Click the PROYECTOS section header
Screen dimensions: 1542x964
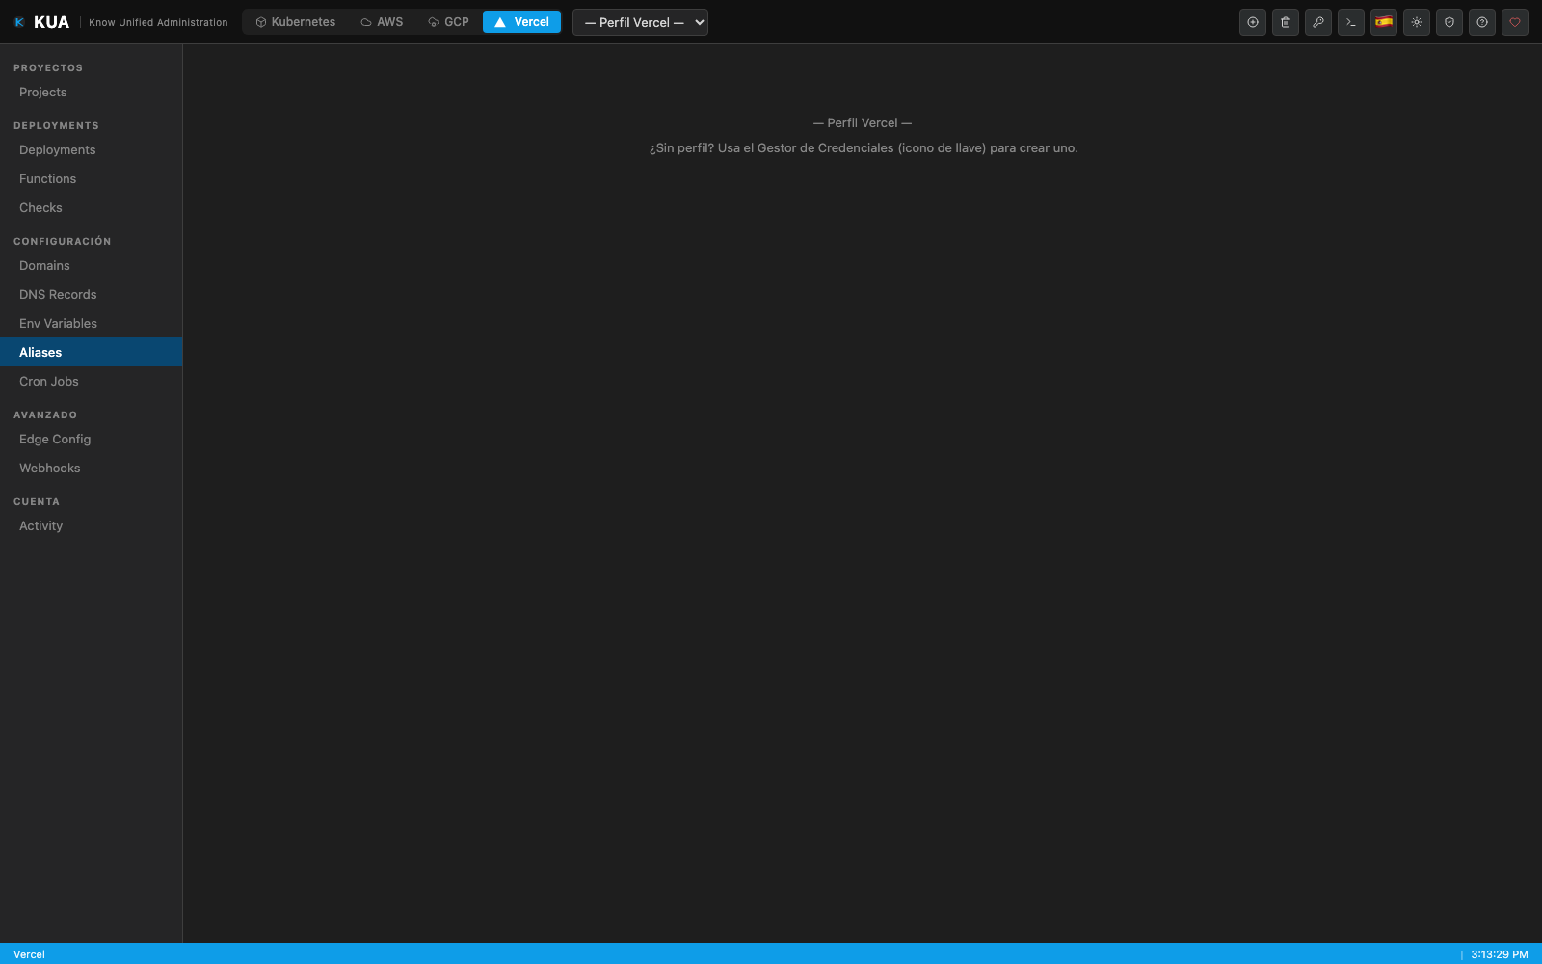coord(48,67)
